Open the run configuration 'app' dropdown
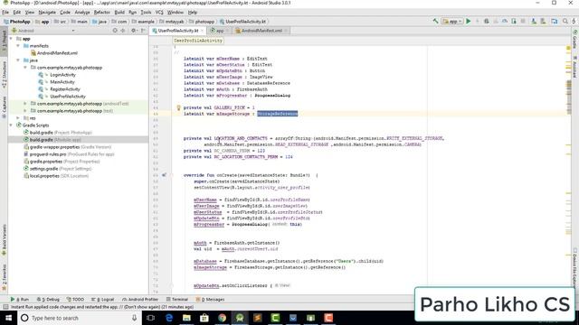 pos(452,22)
